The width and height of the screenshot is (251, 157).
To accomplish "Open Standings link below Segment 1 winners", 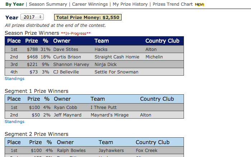I will 14,122.
